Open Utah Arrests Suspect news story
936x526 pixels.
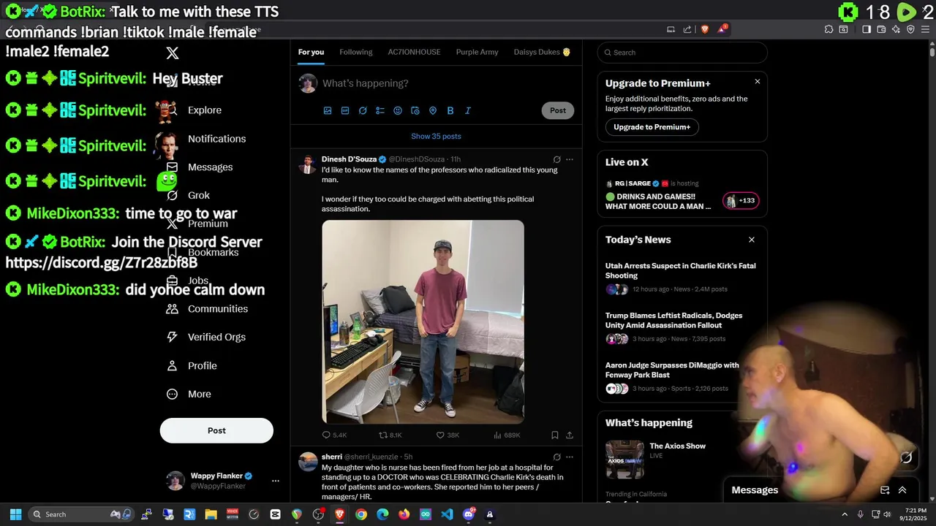pyautogui.click(x=682, y=277)
